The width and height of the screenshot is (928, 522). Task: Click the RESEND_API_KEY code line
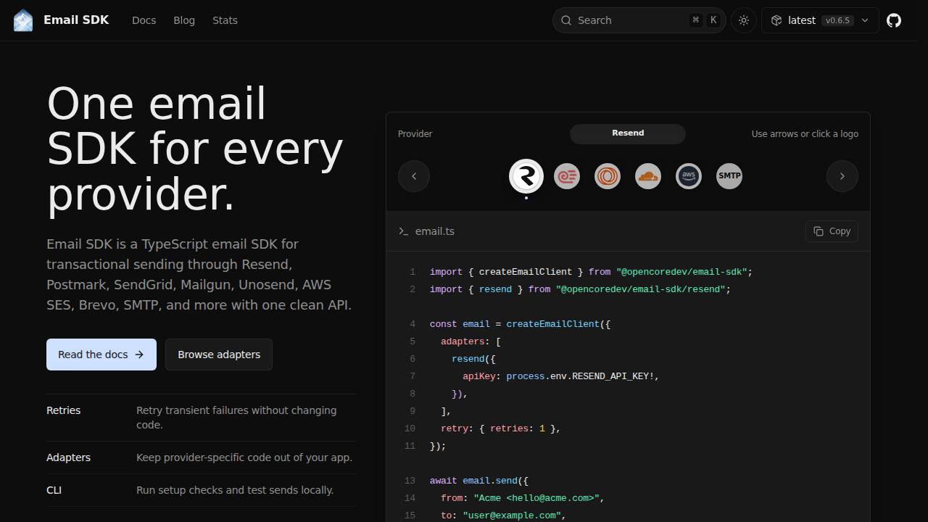tap(560, 376)
